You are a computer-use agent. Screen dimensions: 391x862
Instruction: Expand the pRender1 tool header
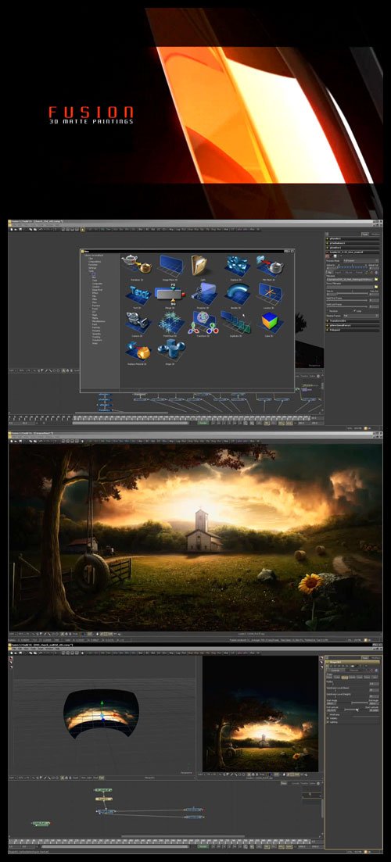coord(353,238)
